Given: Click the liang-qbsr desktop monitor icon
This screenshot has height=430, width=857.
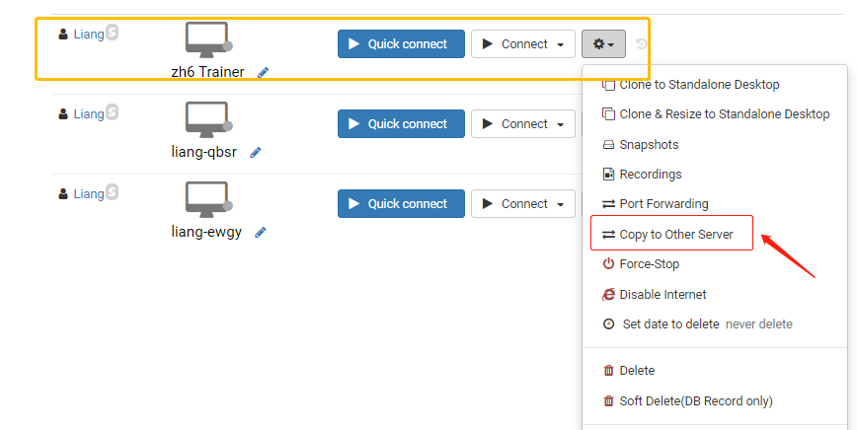Looking at the screenshot, I should (208, 119).
